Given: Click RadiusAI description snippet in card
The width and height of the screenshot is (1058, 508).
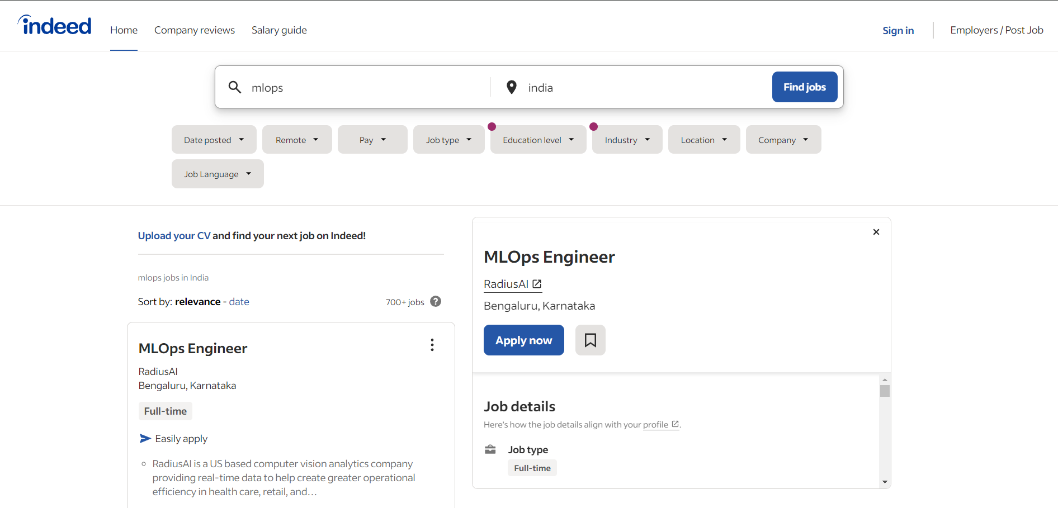Looking at the screenshot, I should tap(284, 478).
